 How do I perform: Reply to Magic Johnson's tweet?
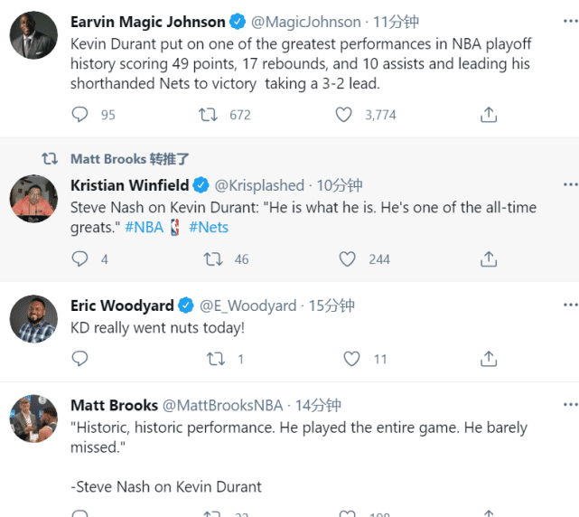(80, 115)
